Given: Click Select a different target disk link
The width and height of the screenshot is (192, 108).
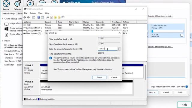Looking at the screenshot, I should pyautogui.click(x=160, y=47).
